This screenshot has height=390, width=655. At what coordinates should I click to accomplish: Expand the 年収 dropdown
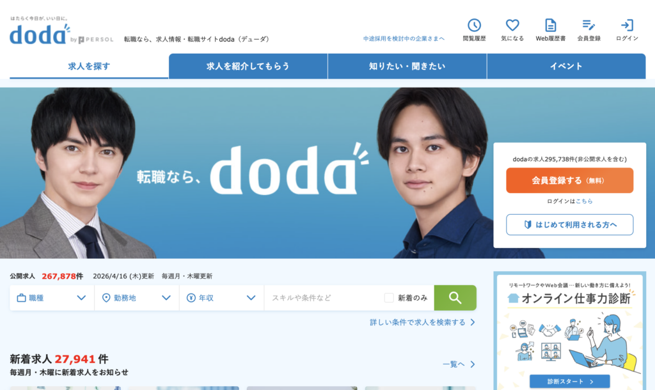click(221, 298)
